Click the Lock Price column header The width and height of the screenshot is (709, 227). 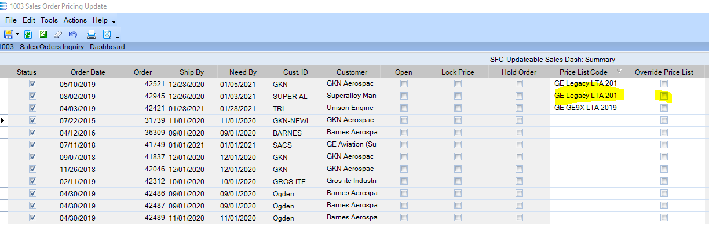coord(458,72)
